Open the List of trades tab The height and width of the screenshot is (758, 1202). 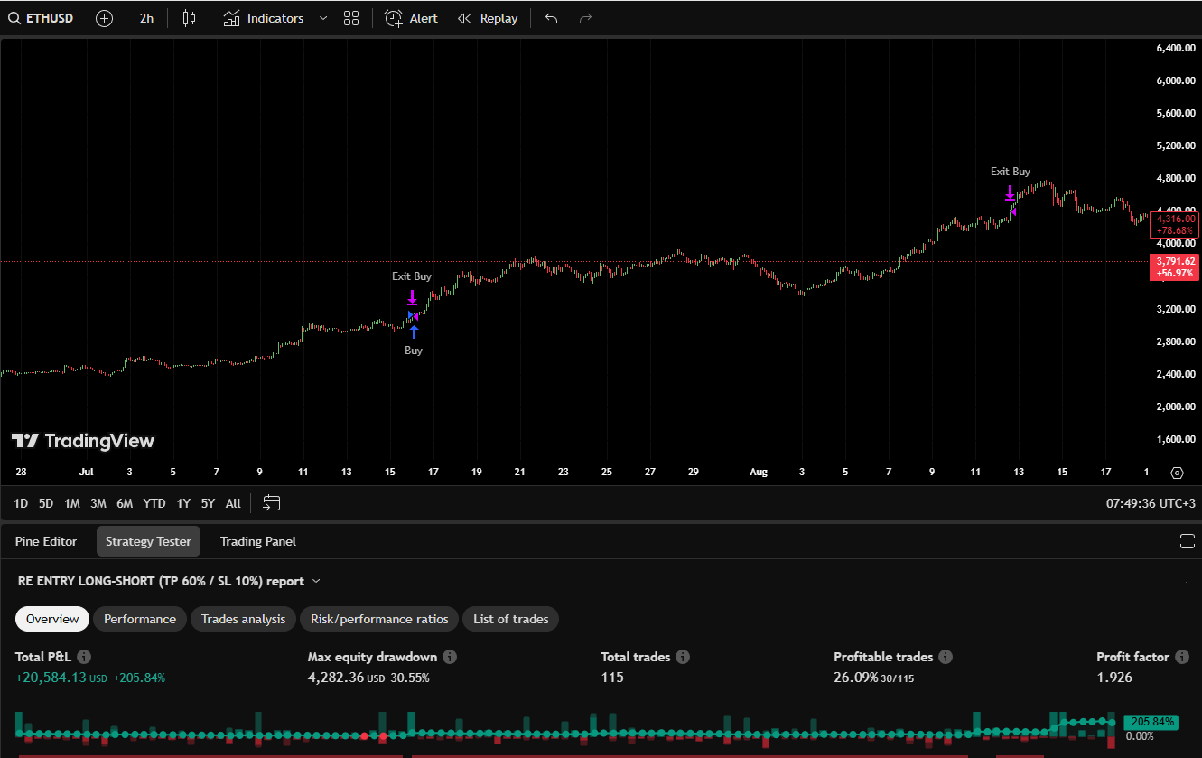coord(510,619)
